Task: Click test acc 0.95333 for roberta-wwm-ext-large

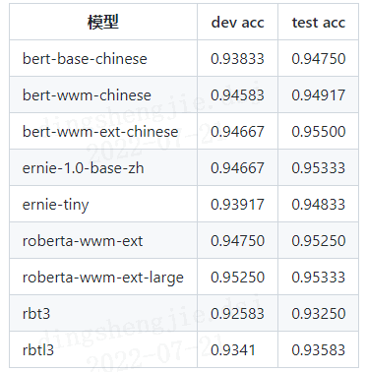Action: click(x=319, y=278)
